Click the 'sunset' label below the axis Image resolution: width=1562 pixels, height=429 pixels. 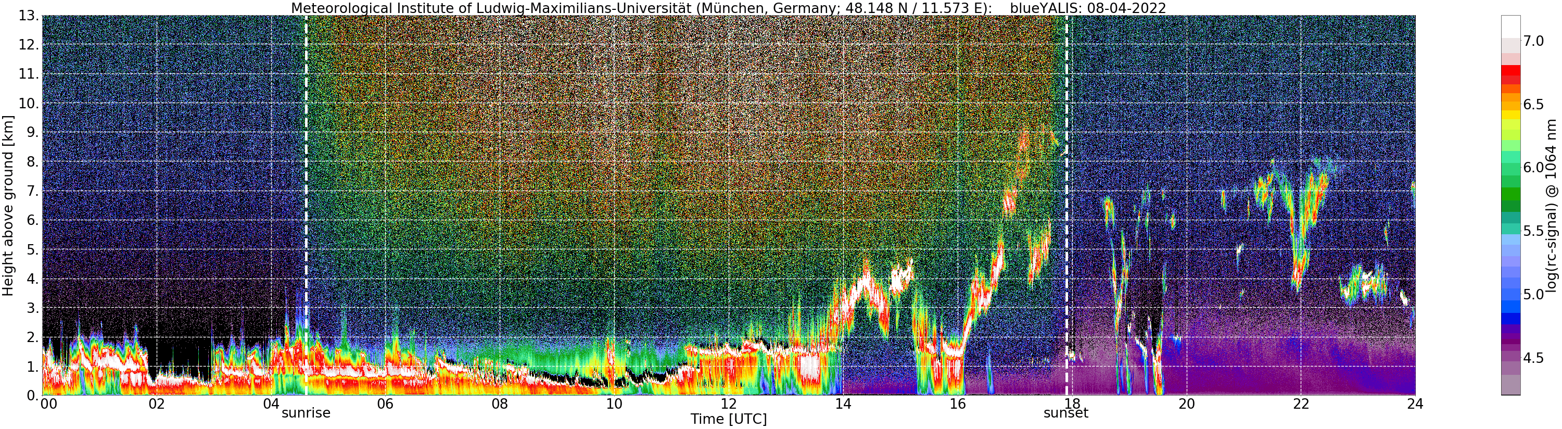pos(1065,413)
